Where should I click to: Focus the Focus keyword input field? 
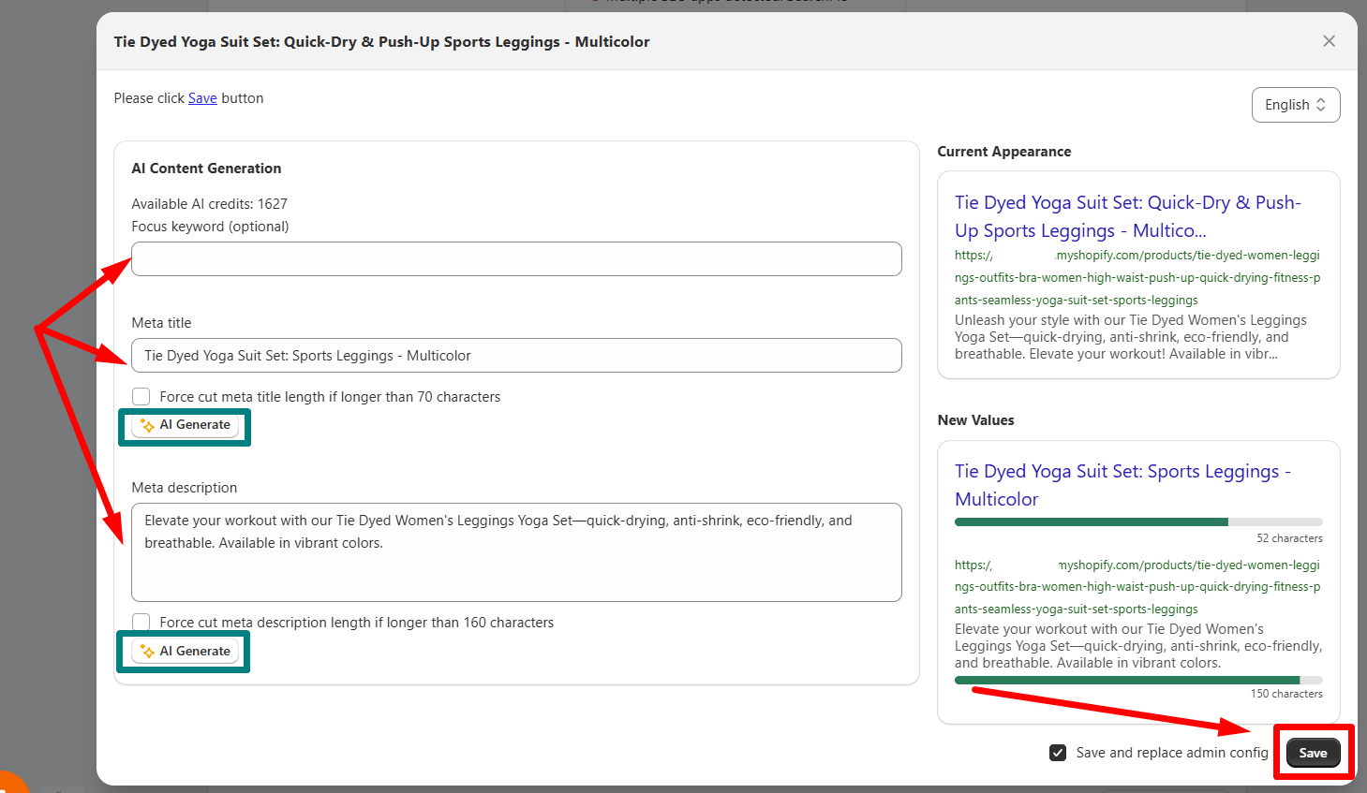516,259
